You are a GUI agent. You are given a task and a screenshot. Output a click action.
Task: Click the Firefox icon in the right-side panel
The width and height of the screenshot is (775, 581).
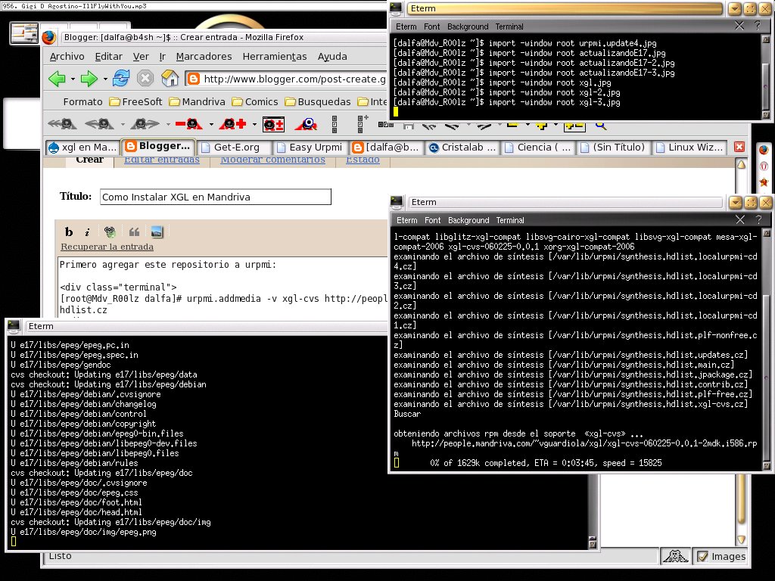[x=764, y=151]
